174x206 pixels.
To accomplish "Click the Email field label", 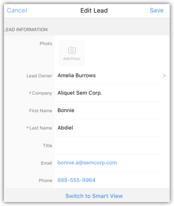I will [x=46, y=163].
